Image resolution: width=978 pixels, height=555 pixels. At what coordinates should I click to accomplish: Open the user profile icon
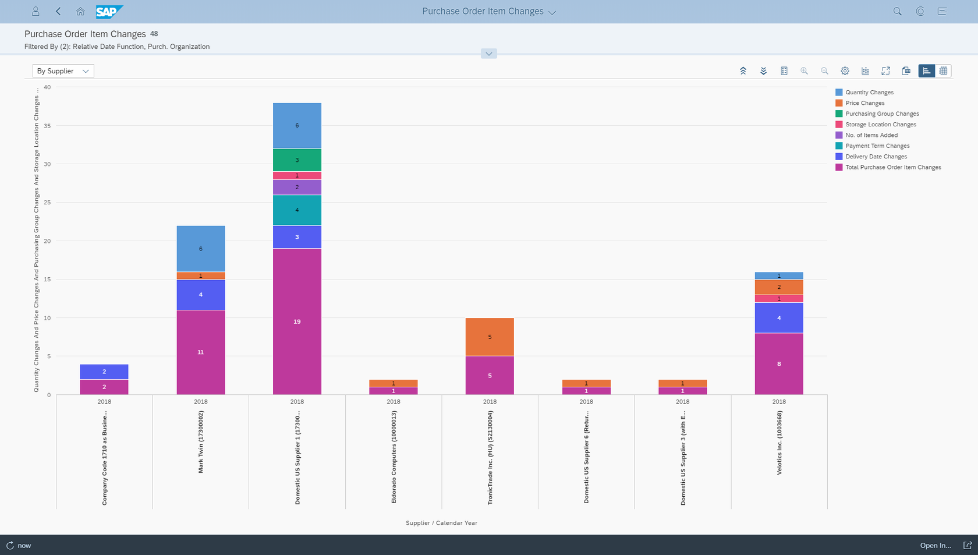point(36,11)
